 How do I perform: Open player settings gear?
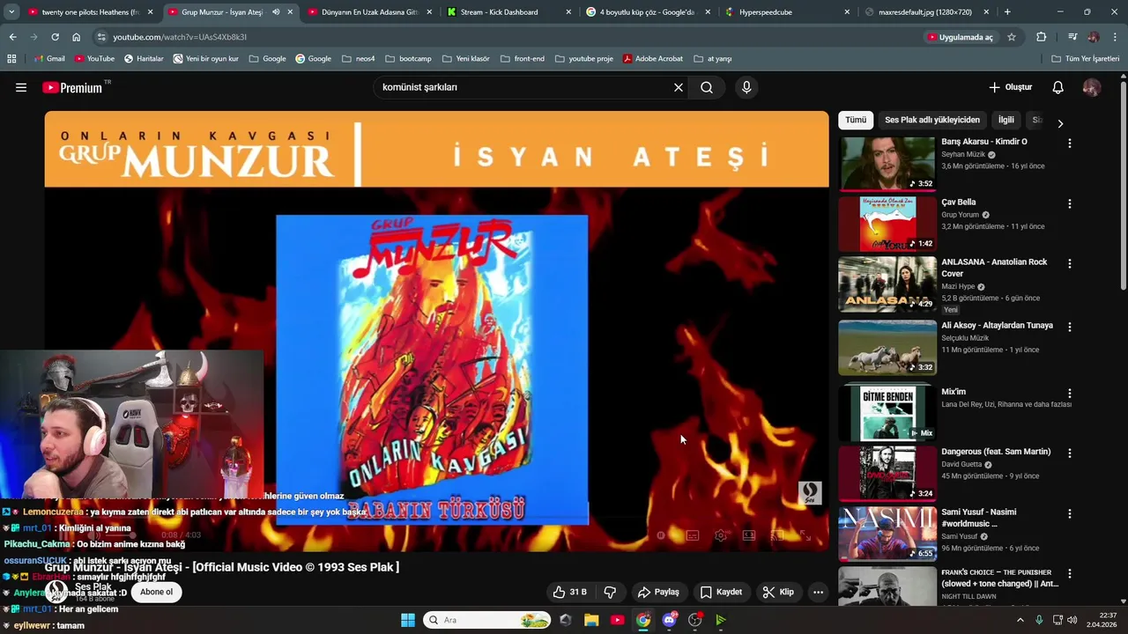[x=720, y=535]
